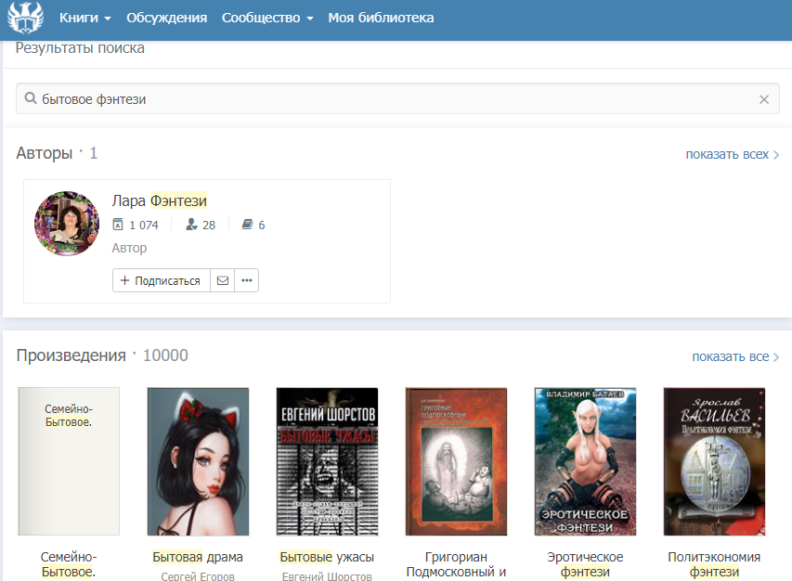Open the three-dots menu on the author card

(x=246, y=280)
